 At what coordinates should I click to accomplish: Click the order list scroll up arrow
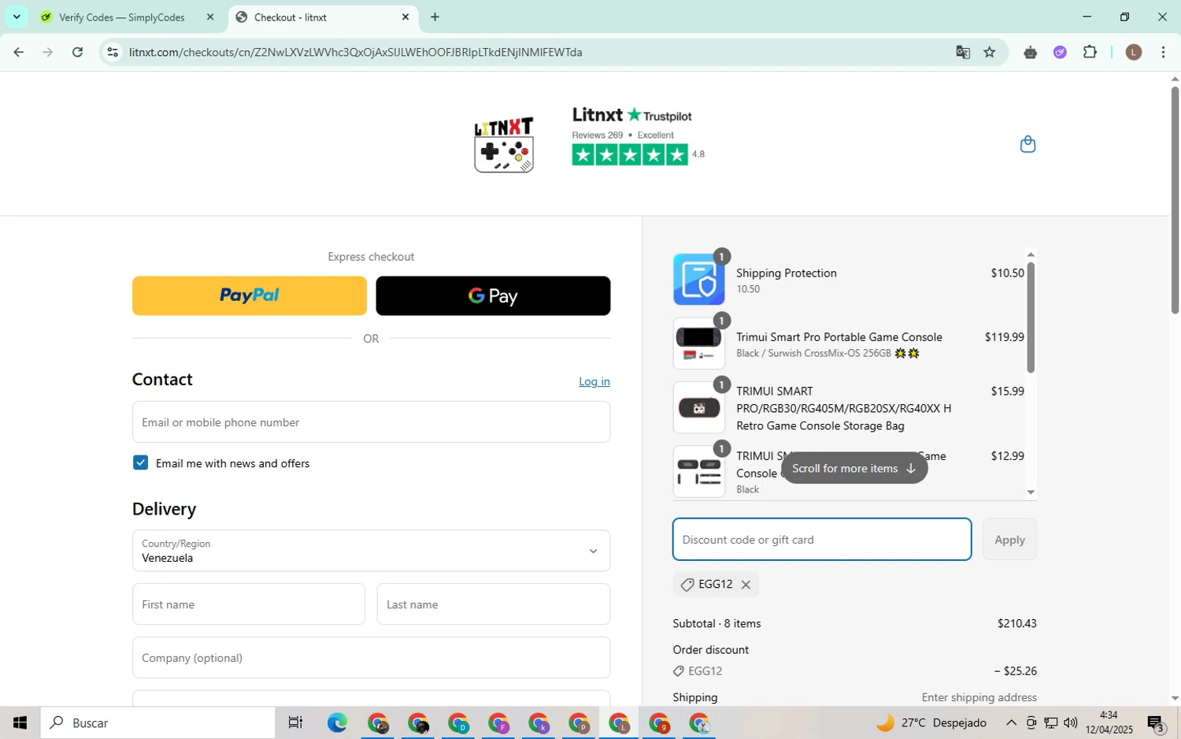1031,254
